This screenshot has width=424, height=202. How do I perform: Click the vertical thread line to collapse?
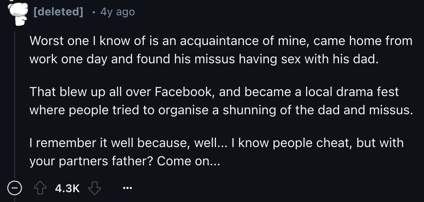15,104
